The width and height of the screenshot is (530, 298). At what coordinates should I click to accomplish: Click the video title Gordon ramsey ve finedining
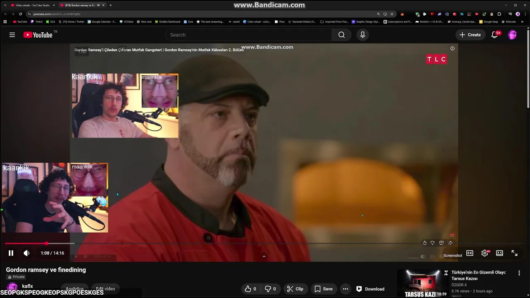46,269
